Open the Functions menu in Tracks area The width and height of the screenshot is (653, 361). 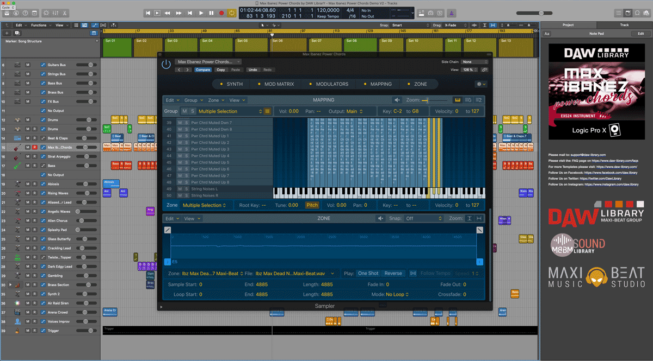click(40, 26)
